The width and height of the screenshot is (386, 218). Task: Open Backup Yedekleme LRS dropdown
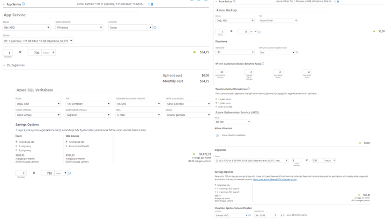[235, 52]
